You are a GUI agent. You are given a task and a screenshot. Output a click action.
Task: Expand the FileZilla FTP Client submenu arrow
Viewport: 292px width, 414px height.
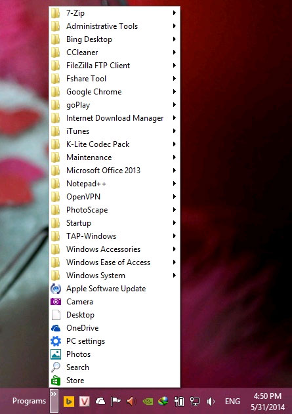pos(175,65)
